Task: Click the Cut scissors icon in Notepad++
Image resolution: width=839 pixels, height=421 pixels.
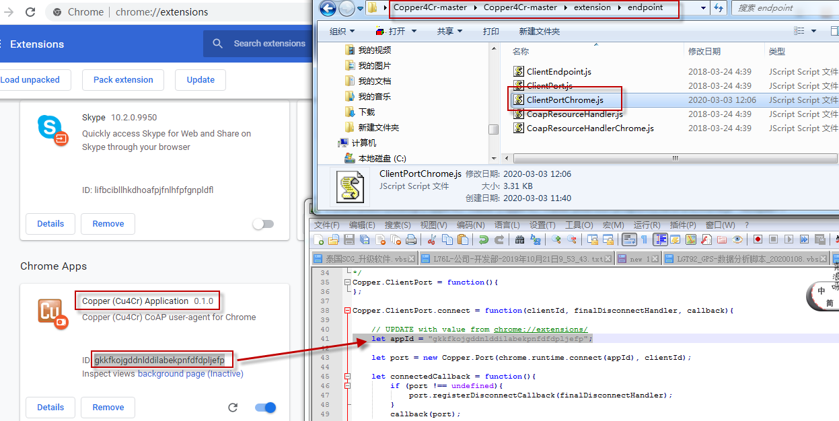Action: coord(431,239)
